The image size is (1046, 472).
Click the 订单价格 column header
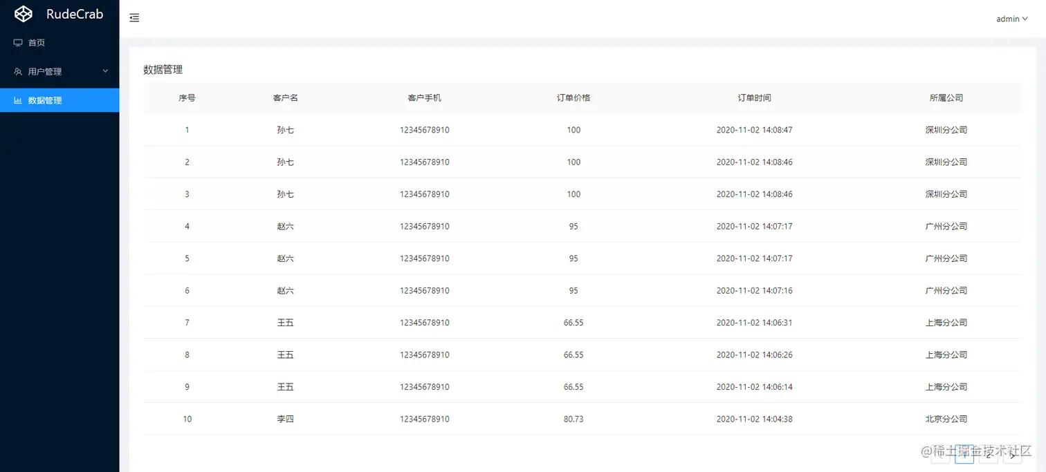[x=573, y=97]
